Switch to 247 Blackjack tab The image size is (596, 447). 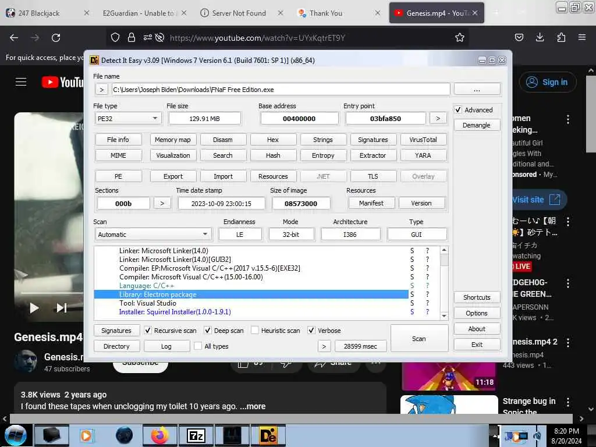(48, 13)
